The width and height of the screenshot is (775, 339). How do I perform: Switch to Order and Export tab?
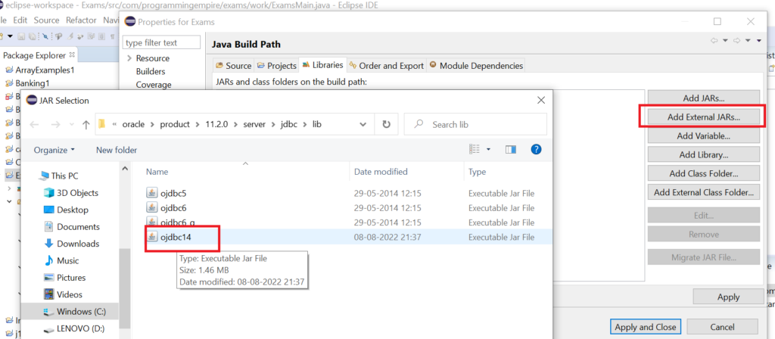click(386, 65)
